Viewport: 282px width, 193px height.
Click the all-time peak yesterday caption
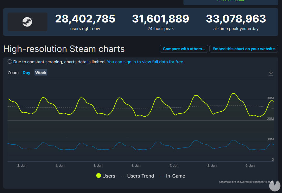pos(236,29)
